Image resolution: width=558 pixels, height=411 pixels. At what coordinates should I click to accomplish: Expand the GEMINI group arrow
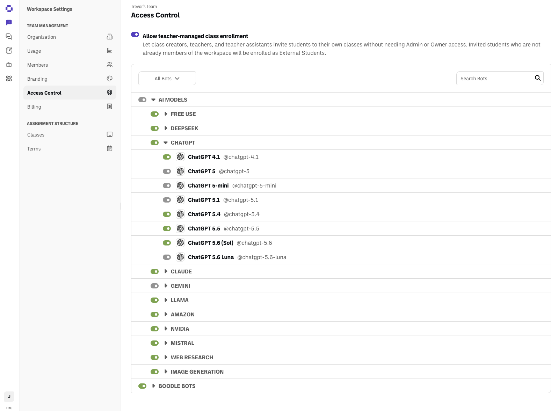pyautogui.click(x=166, y=286)
